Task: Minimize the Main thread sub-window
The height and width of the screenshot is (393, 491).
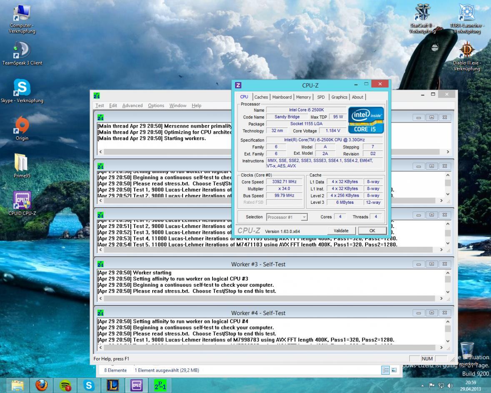Action: tap(418, 118)
